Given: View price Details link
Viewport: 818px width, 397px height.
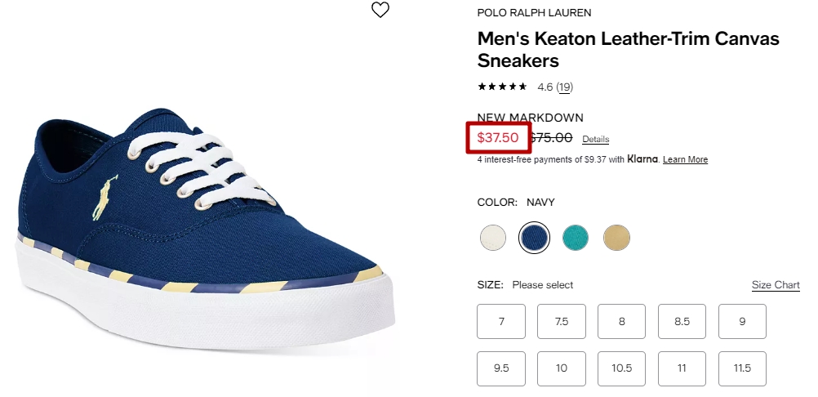Looking at the screenshot, I should tap(596, 140).
